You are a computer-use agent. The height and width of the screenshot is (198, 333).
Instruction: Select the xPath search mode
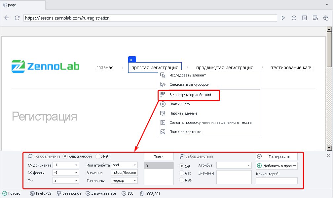(x=98, y=156)
